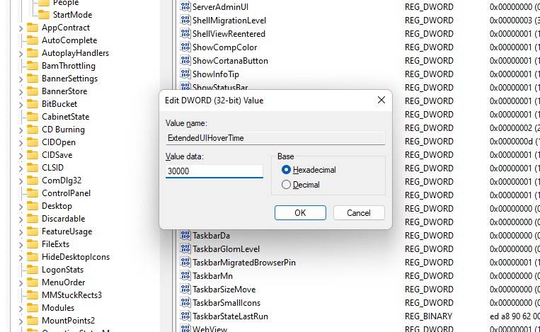Click the ShellMigrationLevel value icon

pos(185,20)
